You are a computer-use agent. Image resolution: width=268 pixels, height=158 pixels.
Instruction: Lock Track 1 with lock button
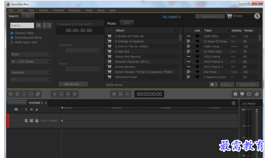[37, 121]
